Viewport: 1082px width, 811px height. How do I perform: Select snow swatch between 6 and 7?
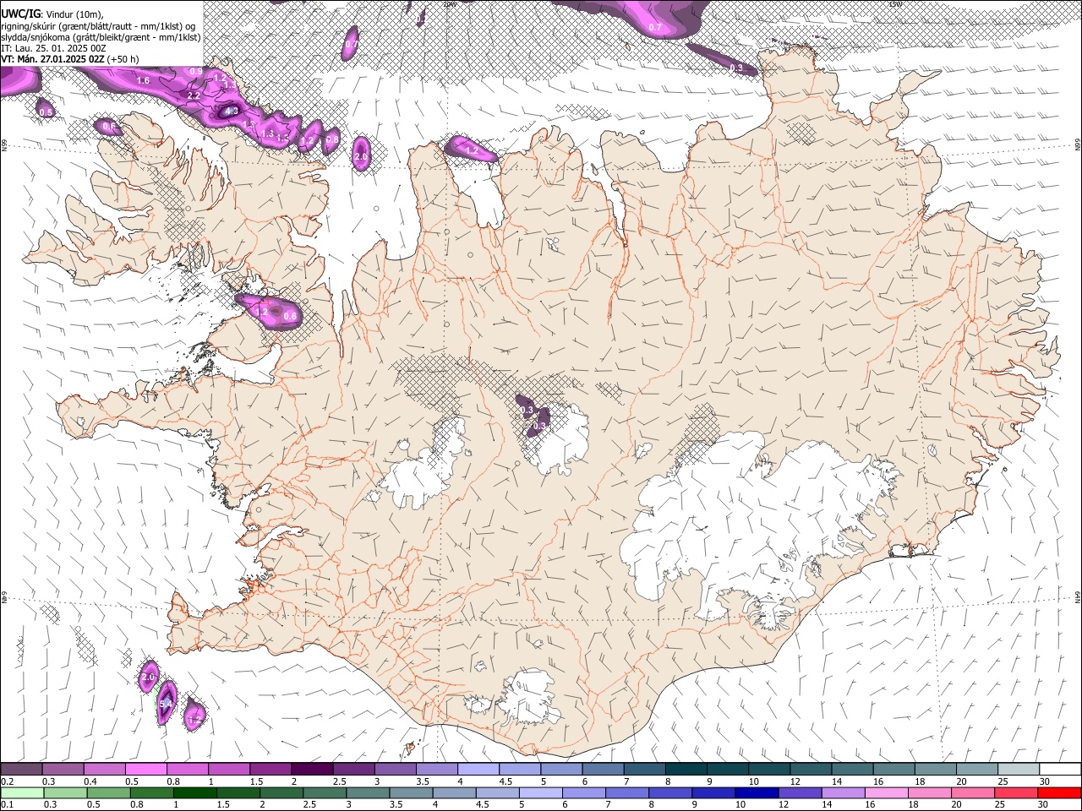(x=604, y=770)
